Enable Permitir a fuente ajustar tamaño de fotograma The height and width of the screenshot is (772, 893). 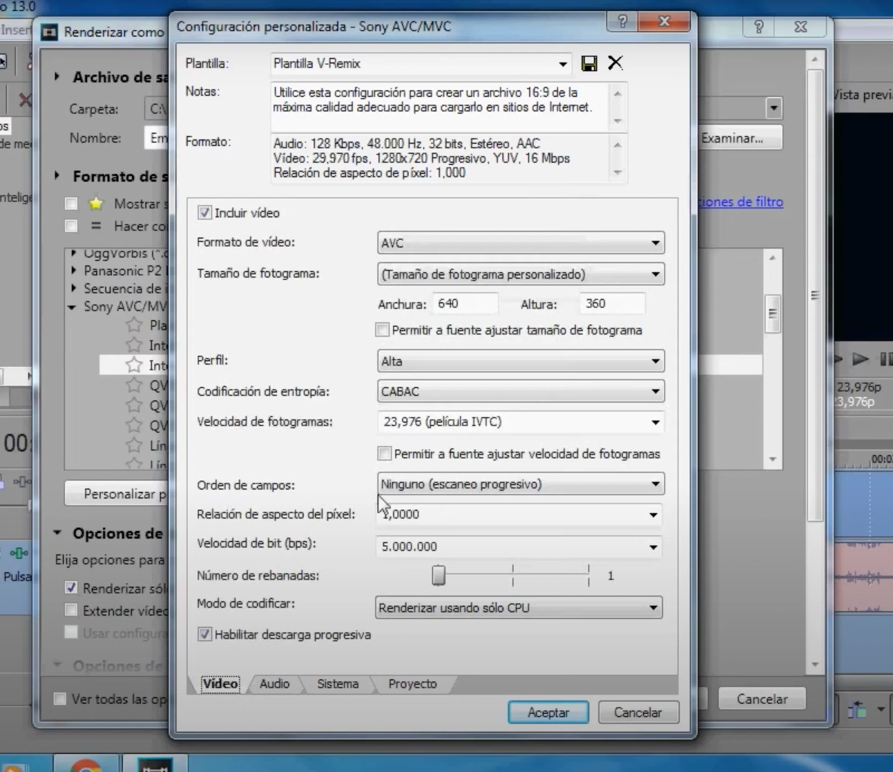click(382, 330)
